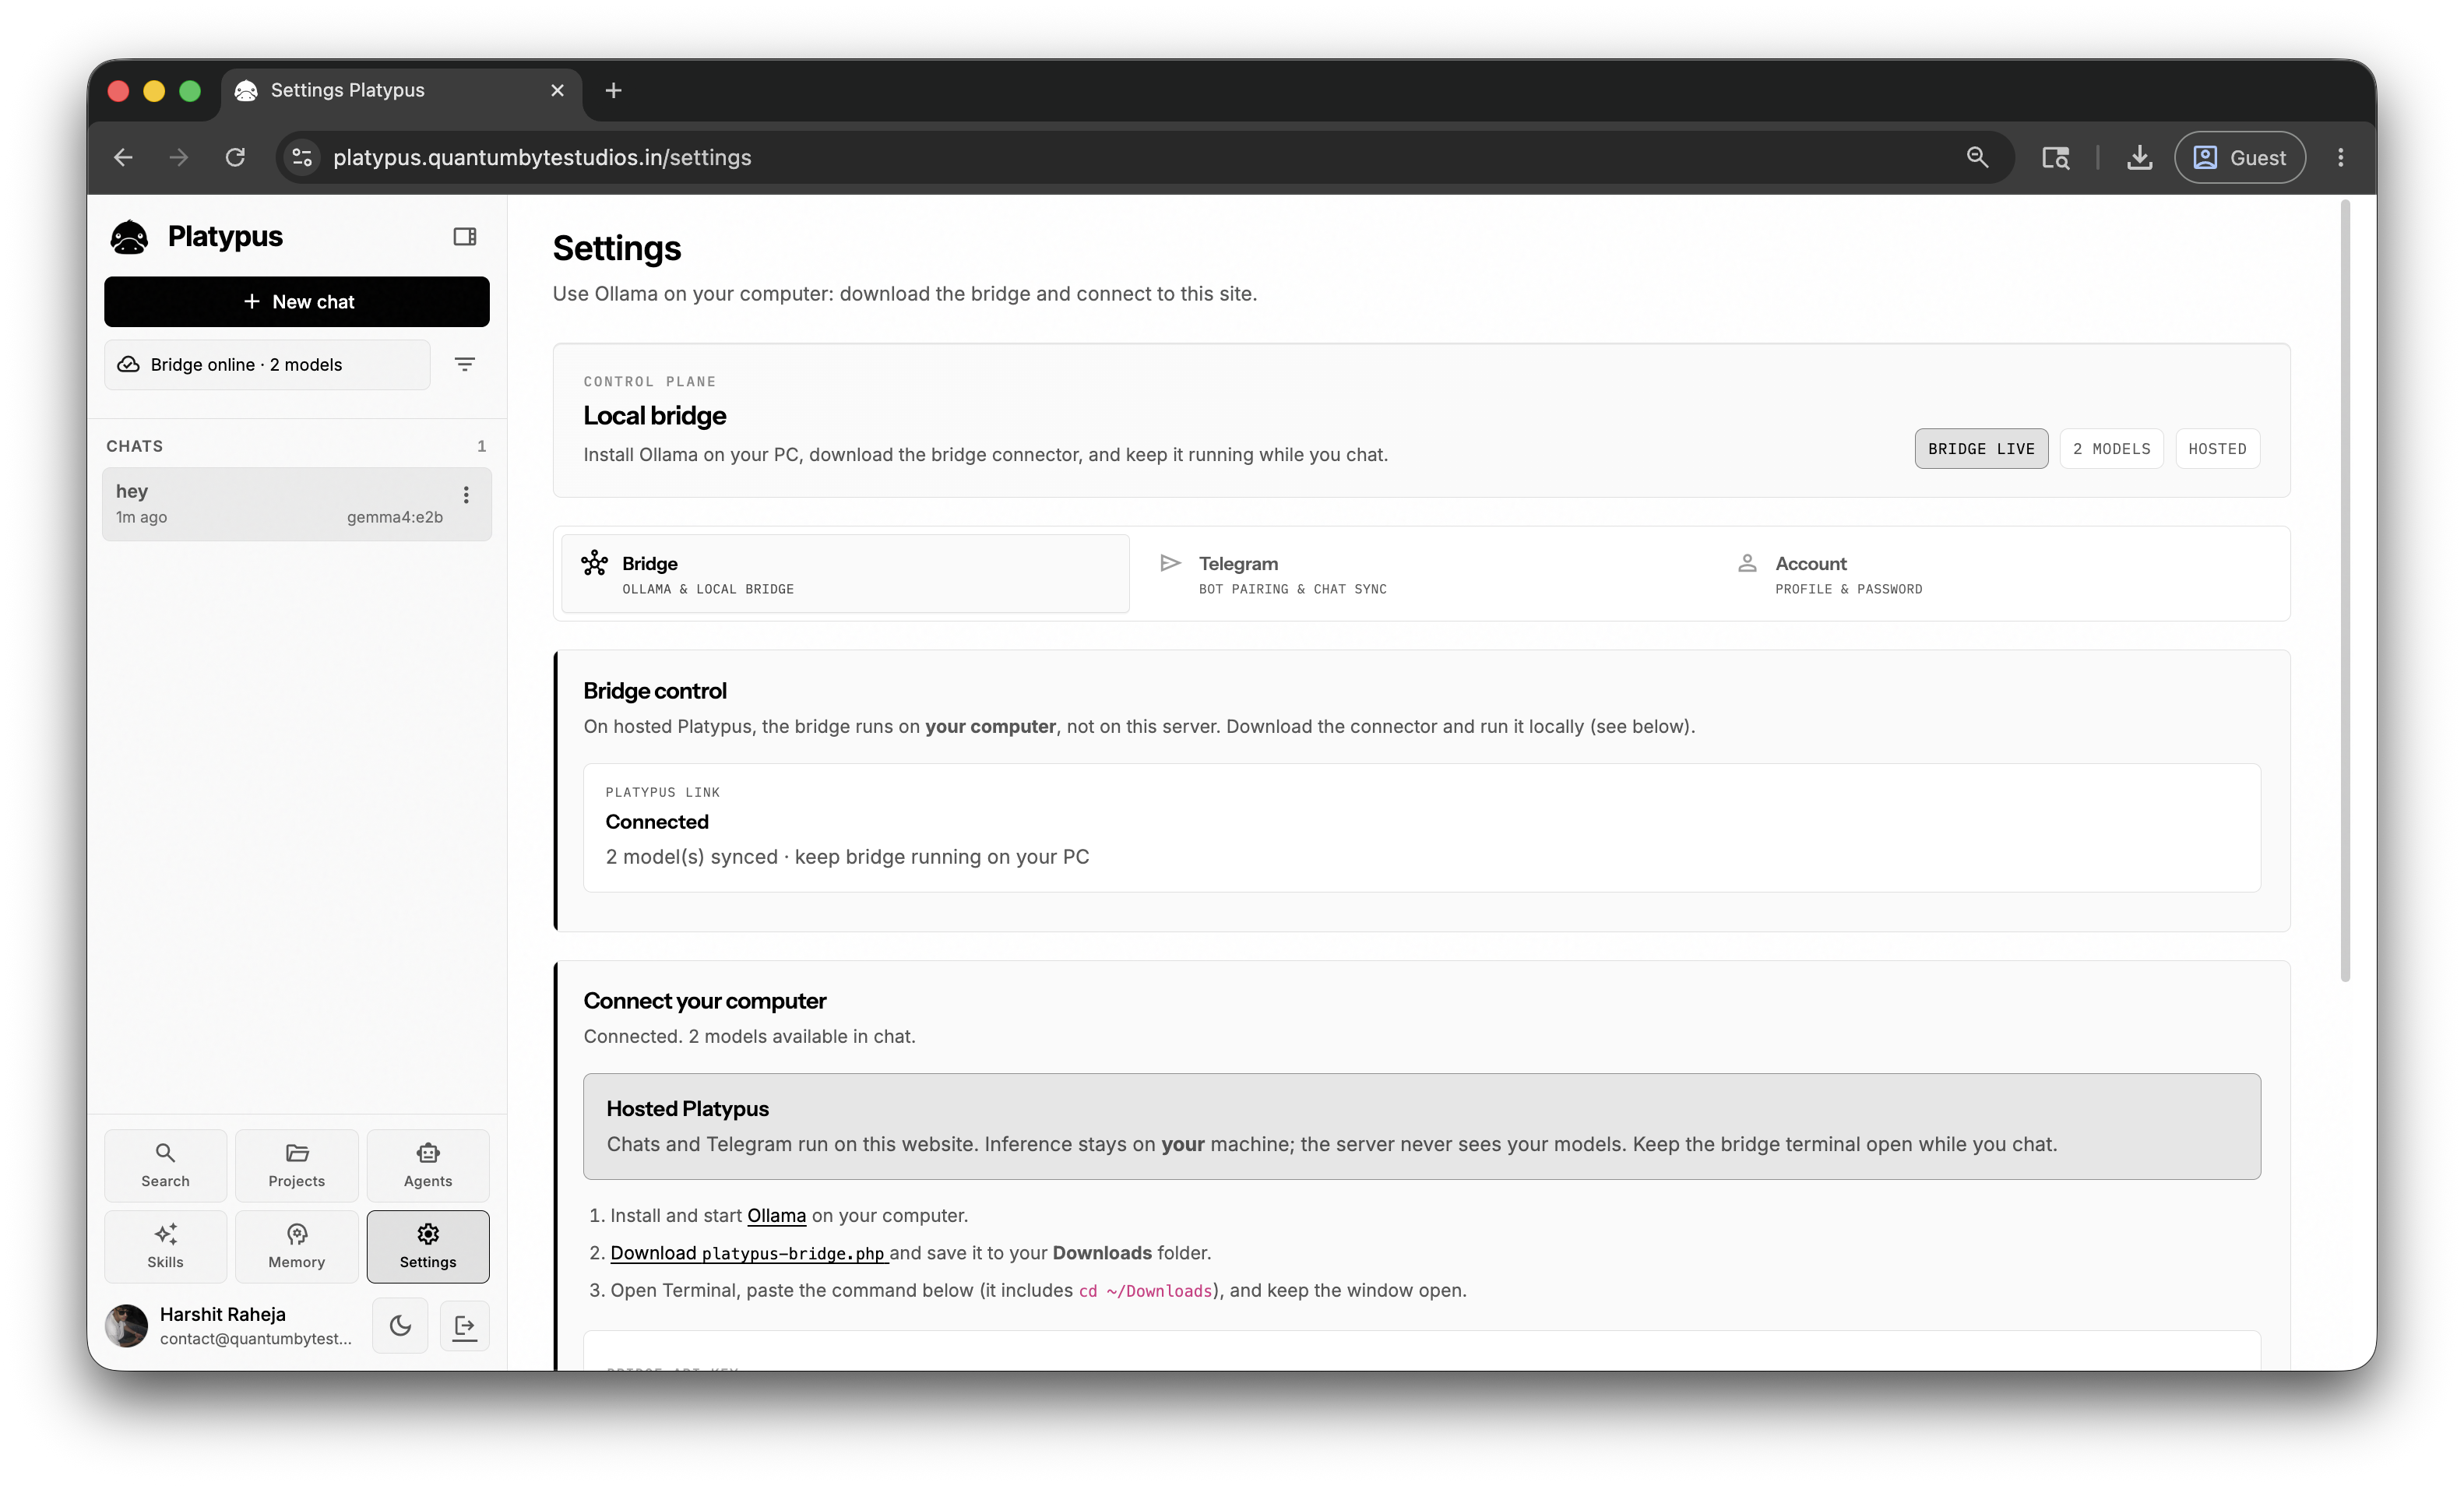Click the 2 MODELS badge
The width and height of the screenshot is (2464, 1486).
pos(2111,449)
